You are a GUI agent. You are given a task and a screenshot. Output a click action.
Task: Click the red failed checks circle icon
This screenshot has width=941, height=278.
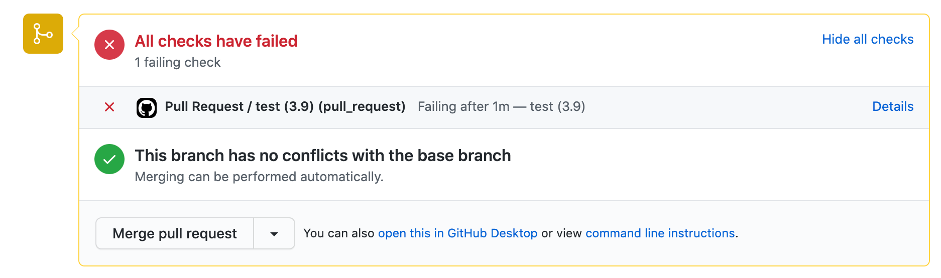click(x=109, y=45)
